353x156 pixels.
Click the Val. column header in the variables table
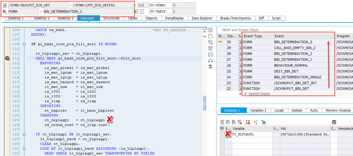pos(305,129)
